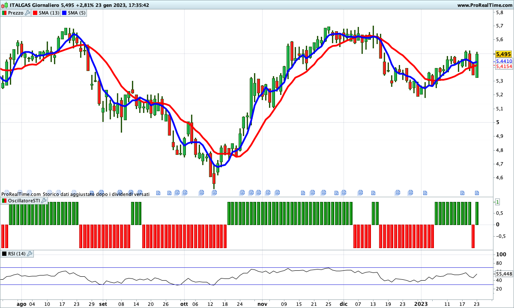This screenshot has height=308, width=514.
Task: Click the 0,5 level on the oscillator axis
Action: tap(499, 213)
